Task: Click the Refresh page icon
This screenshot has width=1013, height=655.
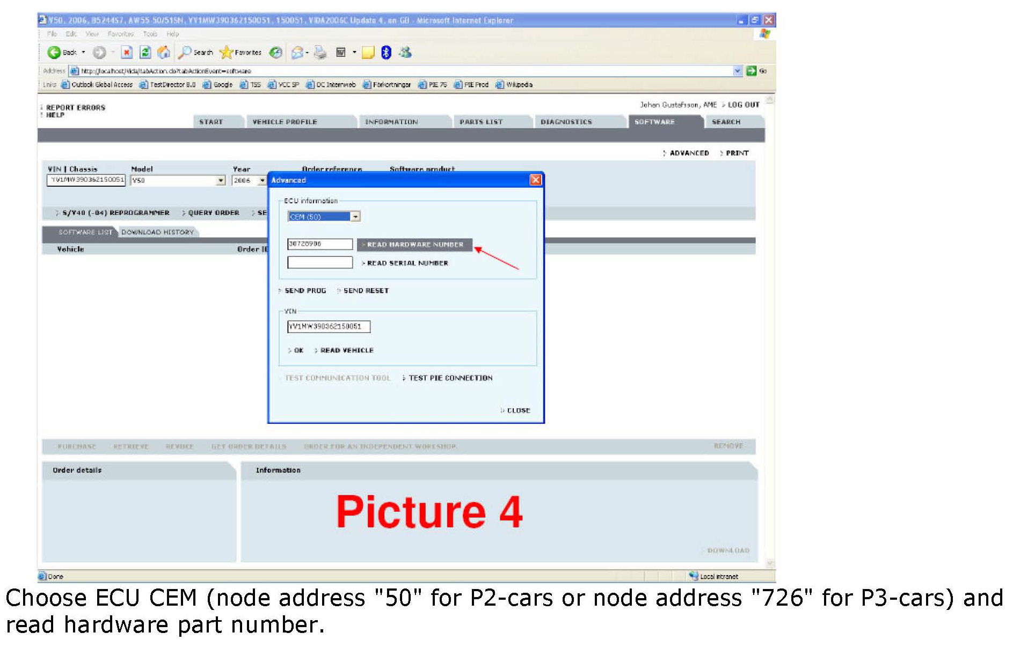Action: coord(145,52)
